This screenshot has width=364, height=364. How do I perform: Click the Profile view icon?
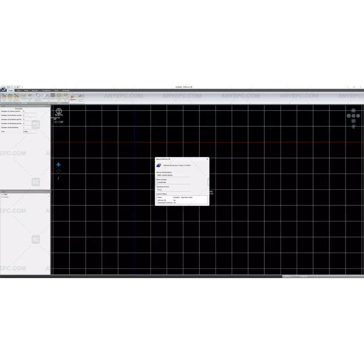53,97
